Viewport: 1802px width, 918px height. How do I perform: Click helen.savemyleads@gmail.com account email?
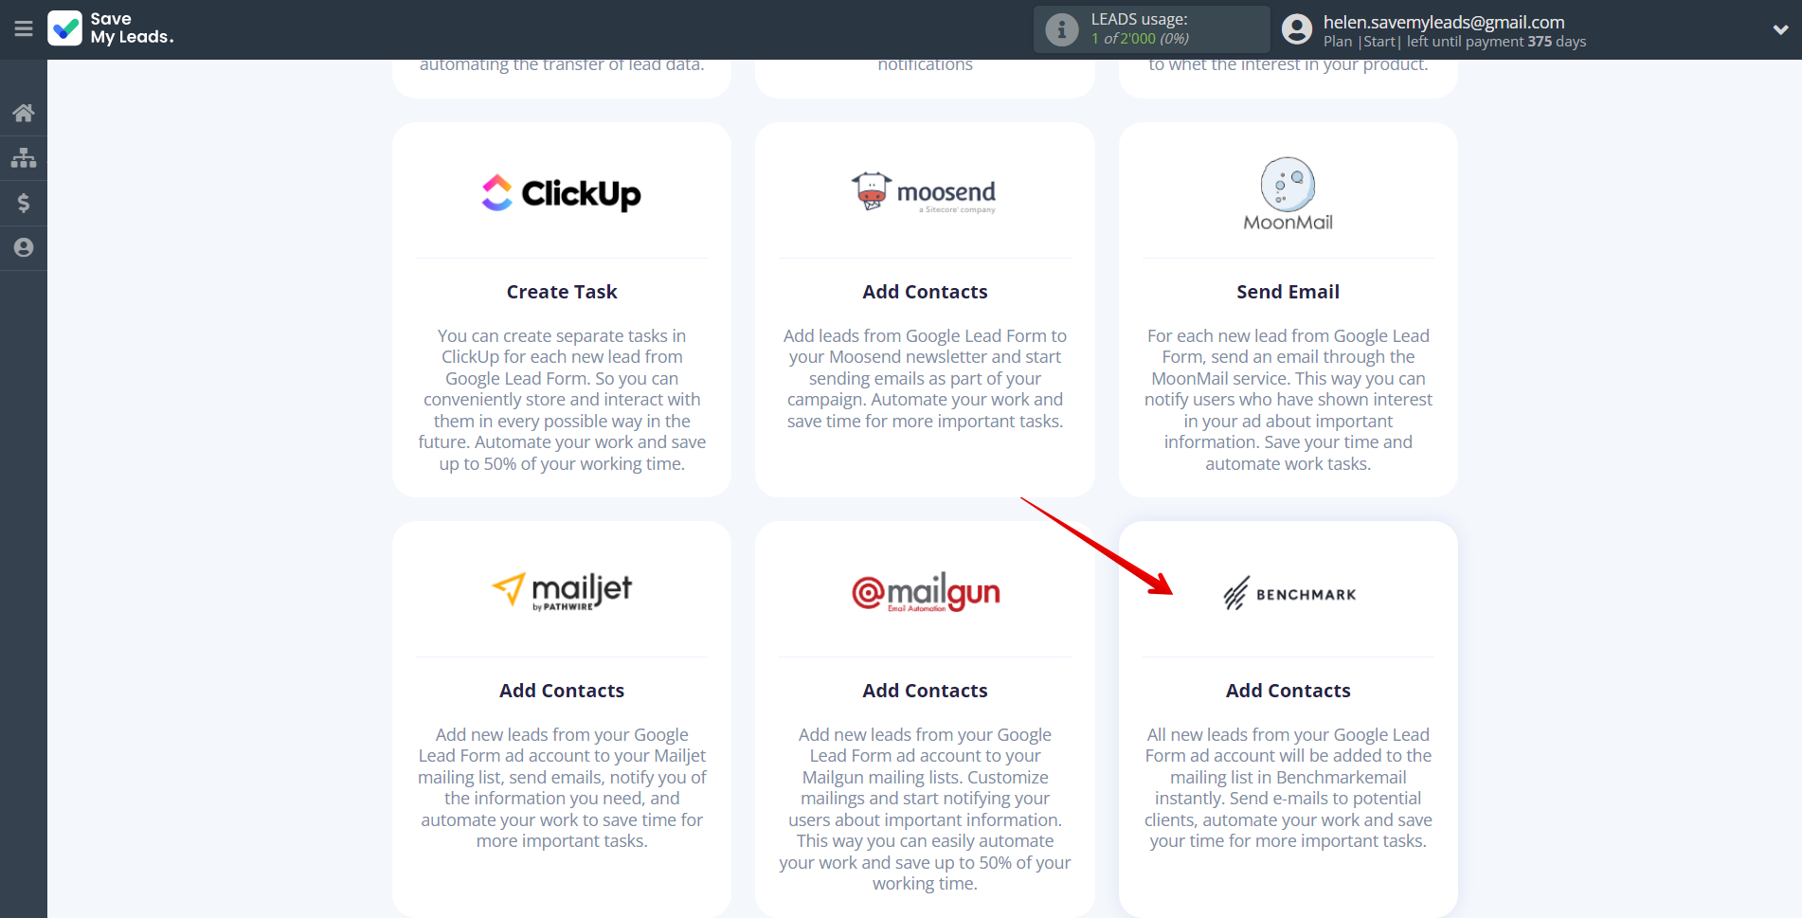1444,22
